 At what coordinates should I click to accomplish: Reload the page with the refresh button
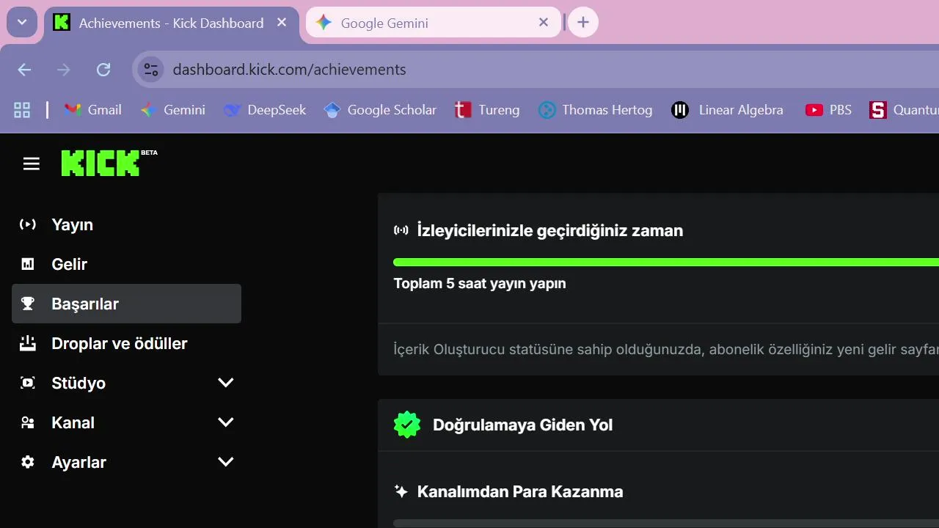(x=103, y=70)
